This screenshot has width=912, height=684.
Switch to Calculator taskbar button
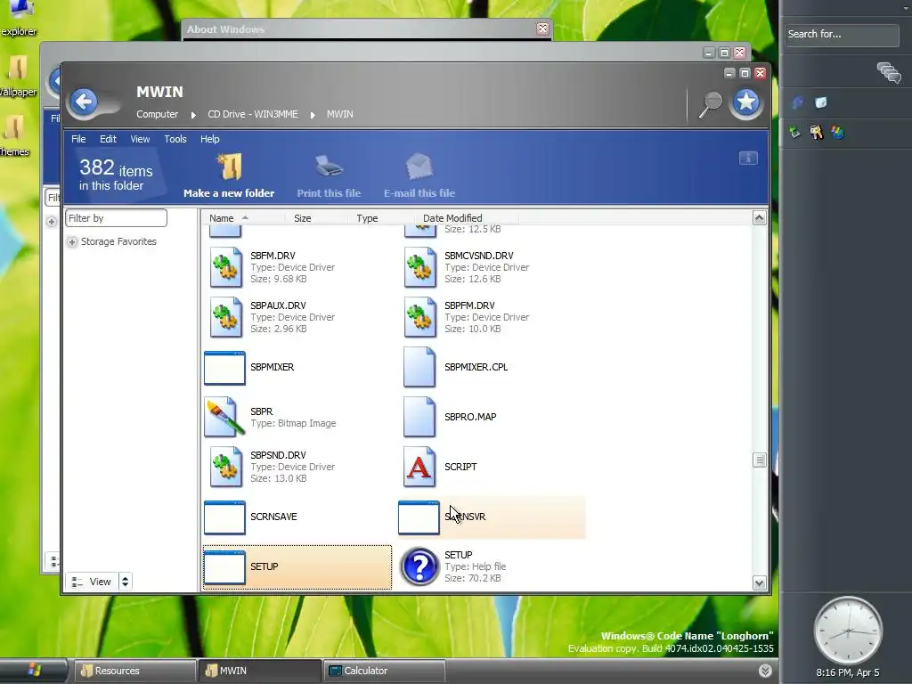[385, 672]
